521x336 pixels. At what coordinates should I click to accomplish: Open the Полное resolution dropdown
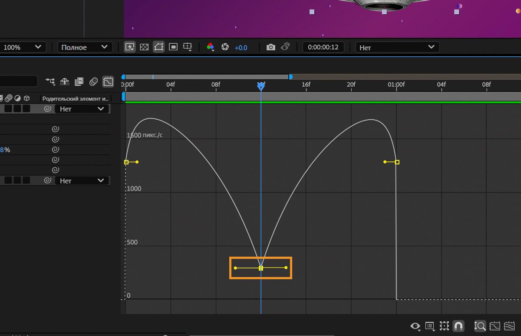(x=85, y=47)
